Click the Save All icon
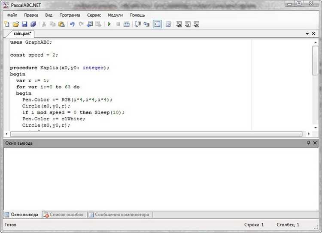 tap(33, 24)
